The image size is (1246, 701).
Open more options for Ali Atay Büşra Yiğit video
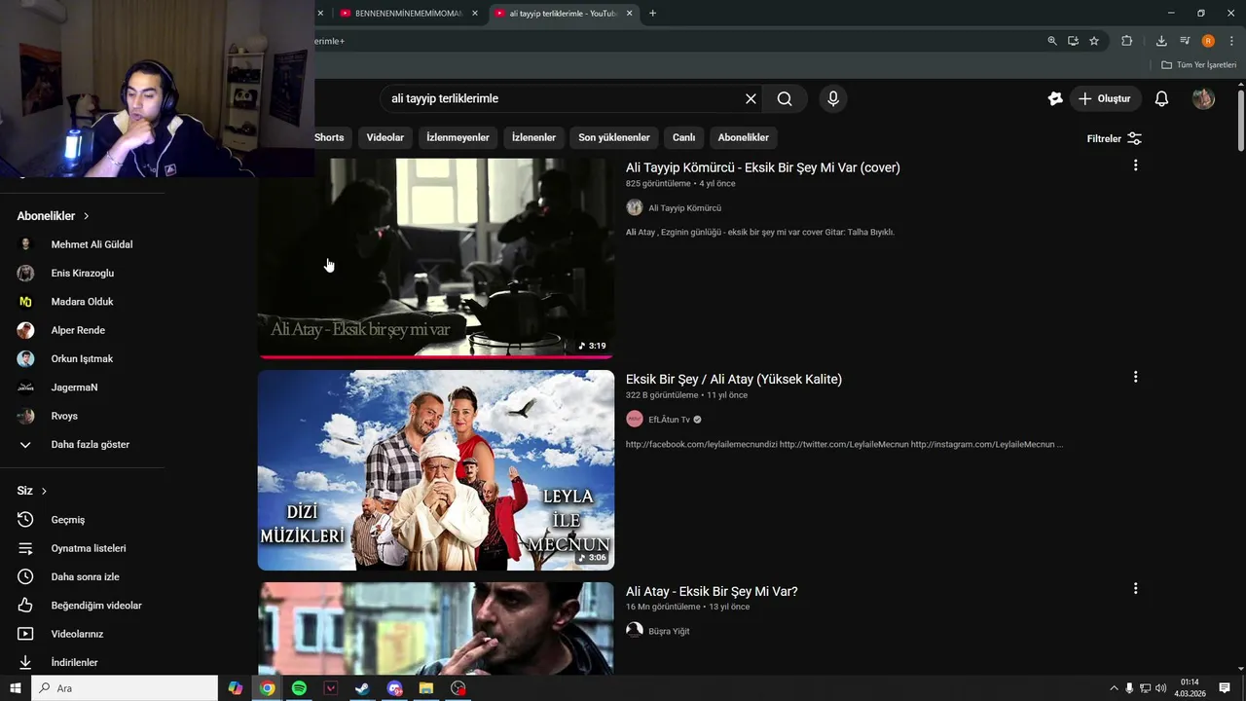(1135, 589)
